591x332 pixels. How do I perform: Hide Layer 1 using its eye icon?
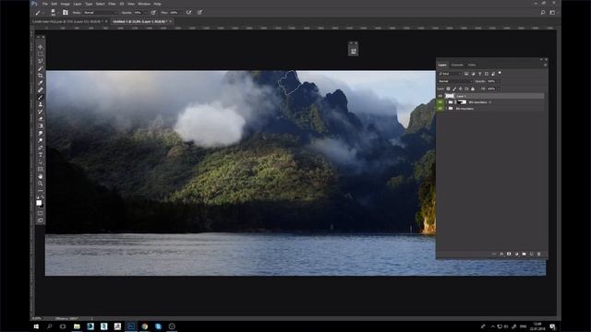tap(440, 96)
